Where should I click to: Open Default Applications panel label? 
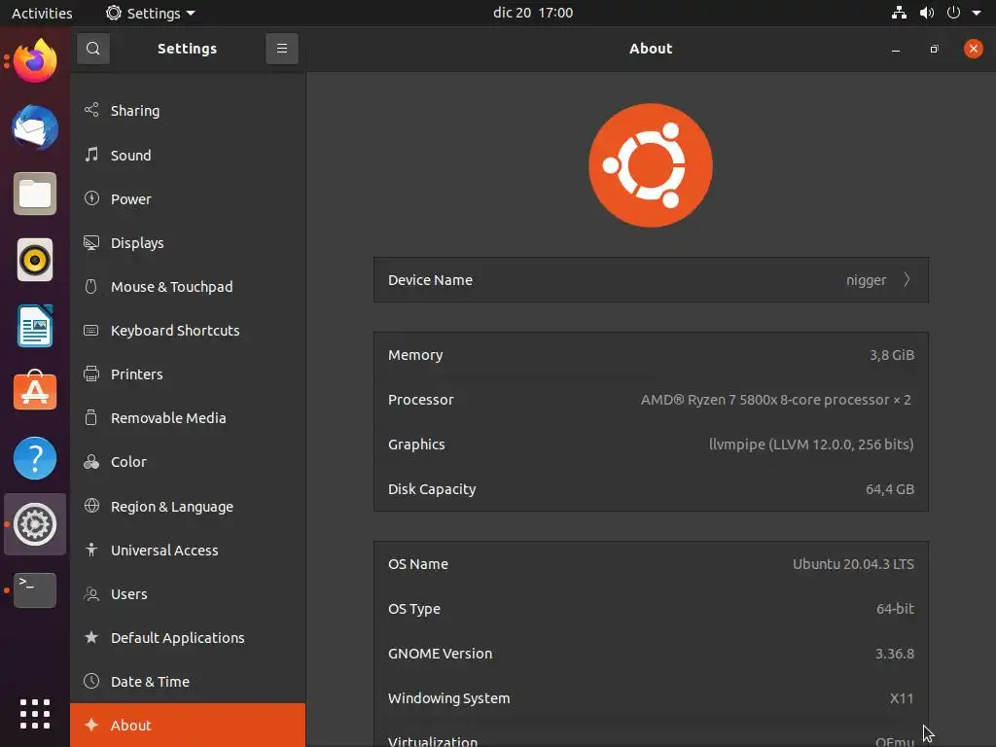(177, 638)
